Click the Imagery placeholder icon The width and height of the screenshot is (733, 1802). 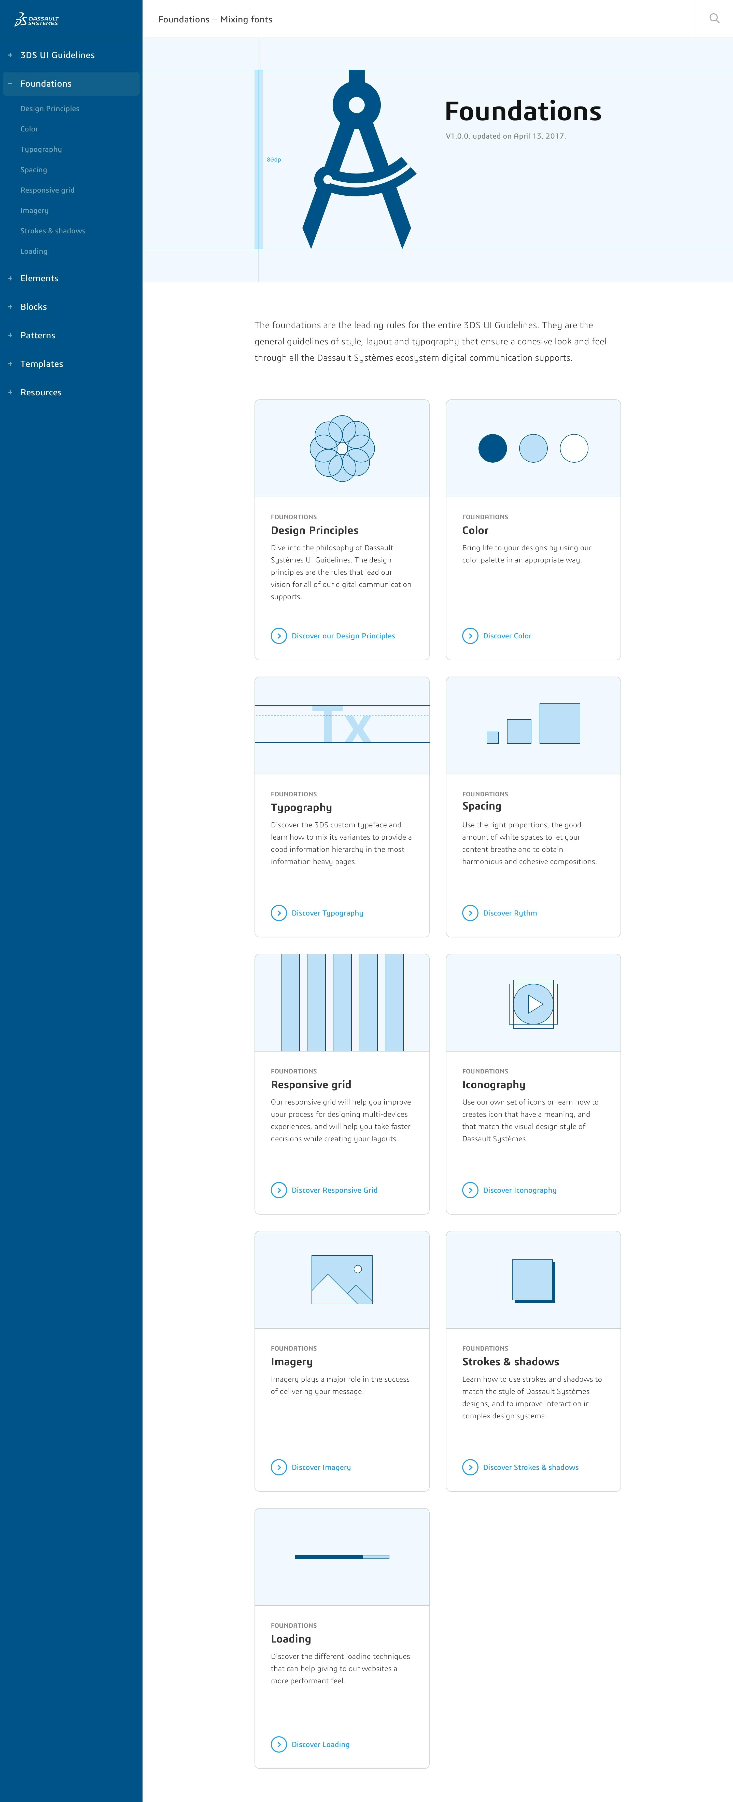pos(342,1279)
